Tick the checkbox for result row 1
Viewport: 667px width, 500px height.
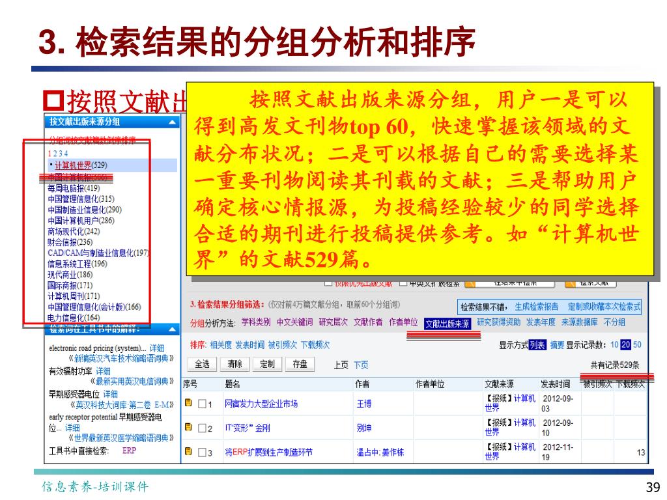(202, 404)
